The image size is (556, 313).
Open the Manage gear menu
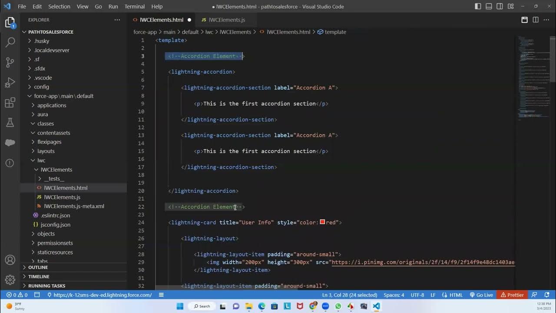click(x=10, y=280)
